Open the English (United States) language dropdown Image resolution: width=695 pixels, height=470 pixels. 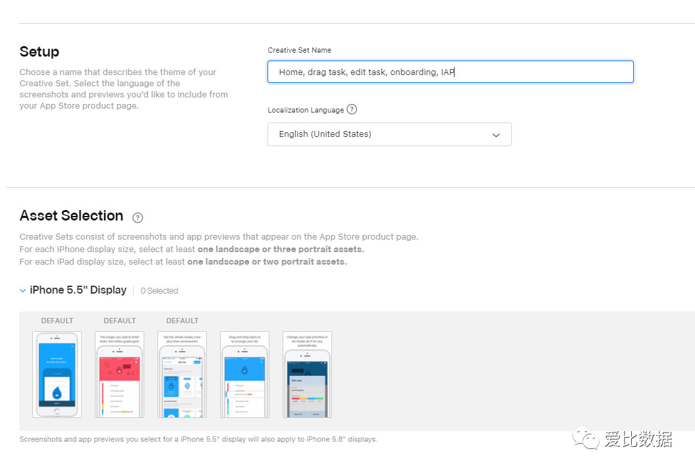pyautogui.click(x=389, y=134)
